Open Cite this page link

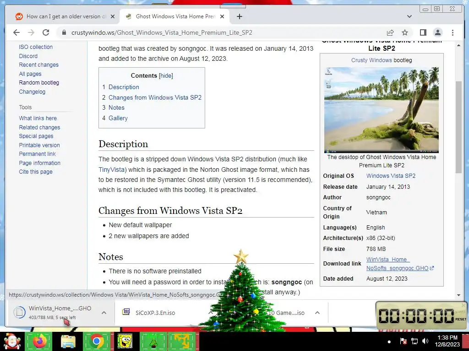[x=36, y=172]
